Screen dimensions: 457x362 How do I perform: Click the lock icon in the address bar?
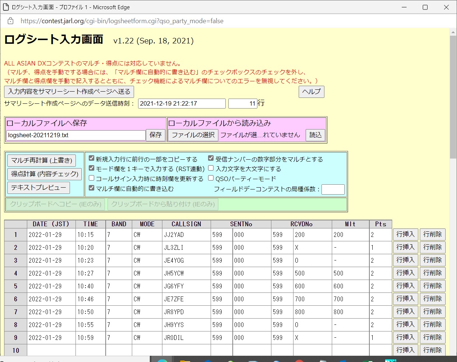[11, 21]
